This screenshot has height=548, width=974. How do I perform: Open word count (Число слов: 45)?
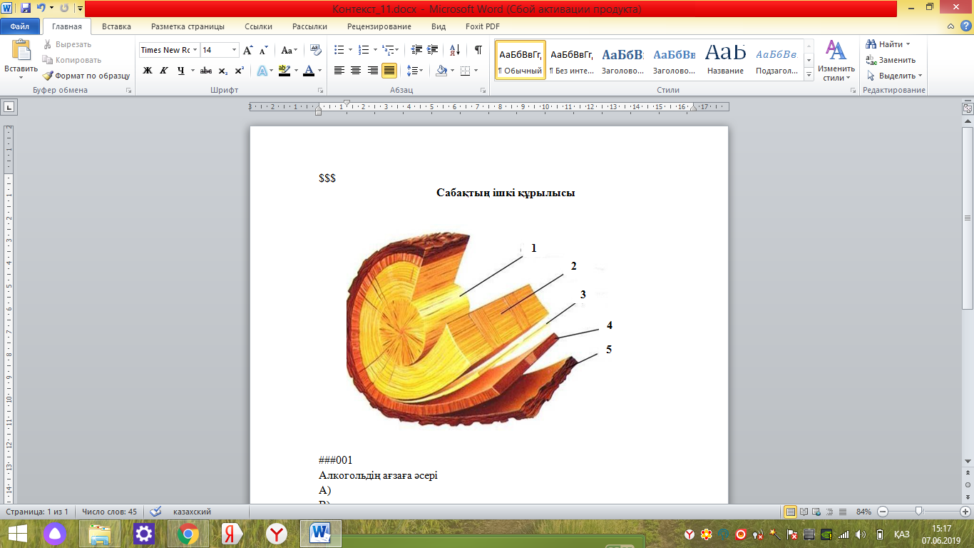coord(109,512)
